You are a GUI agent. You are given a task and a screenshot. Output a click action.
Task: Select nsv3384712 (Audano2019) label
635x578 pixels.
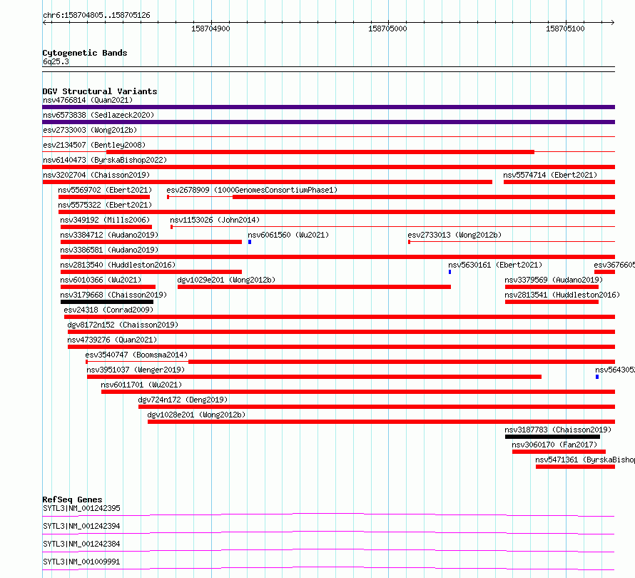point(109,235)
